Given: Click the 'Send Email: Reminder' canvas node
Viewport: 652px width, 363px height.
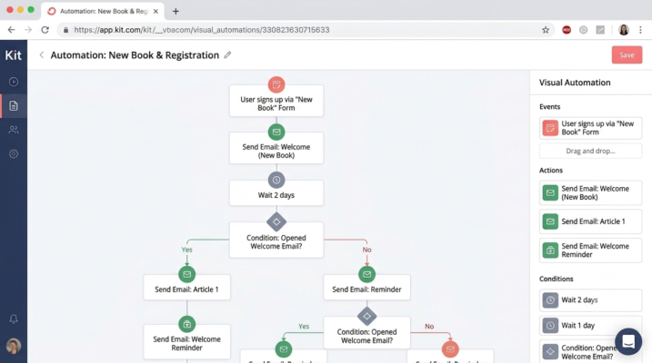Looking at the screenshot, I should (x=366, y=287).
